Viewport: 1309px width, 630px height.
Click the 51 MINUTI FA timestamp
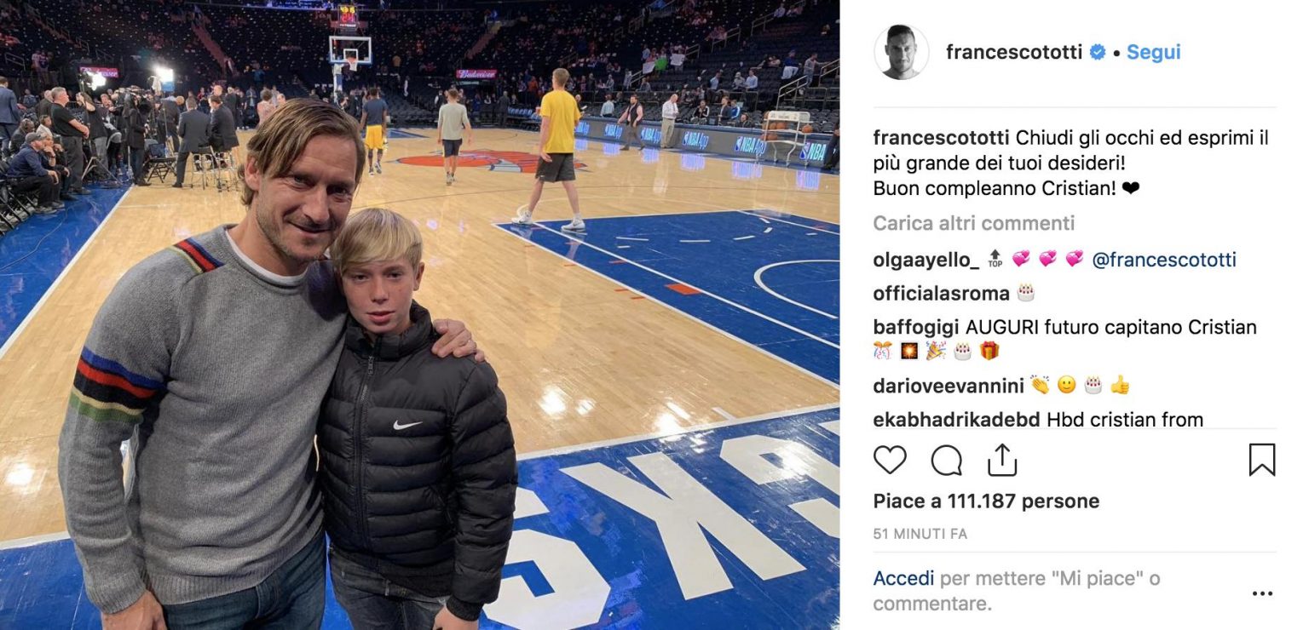pos(920,535)
